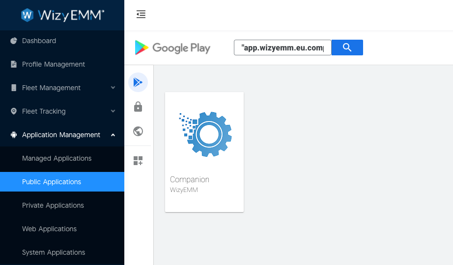Click the Companion app title text
This screenshot has width=453, height=265.
[190, 179]
